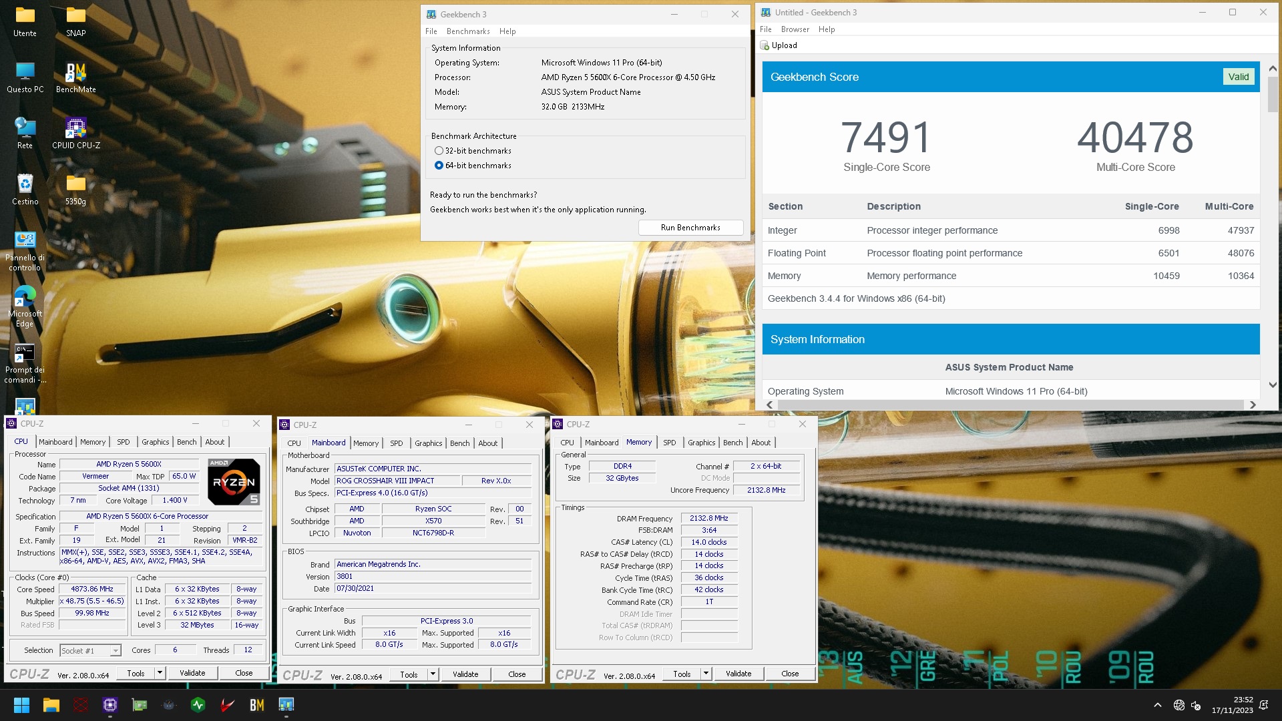Switch to About tab in leftmost CPU-Z window
Image resolution: width=1282 pixels, height=721 pixels.
(x=214, y=442)
